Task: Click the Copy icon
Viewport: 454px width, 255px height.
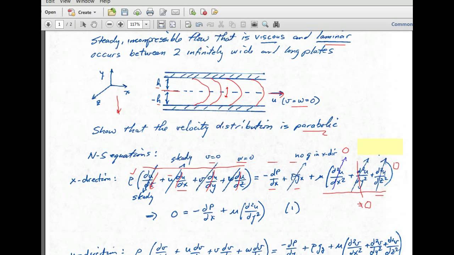Action: (232, 24)
